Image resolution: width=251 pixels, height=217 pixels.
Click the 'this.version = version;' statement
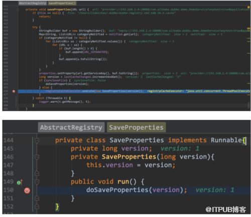point(131,165)
